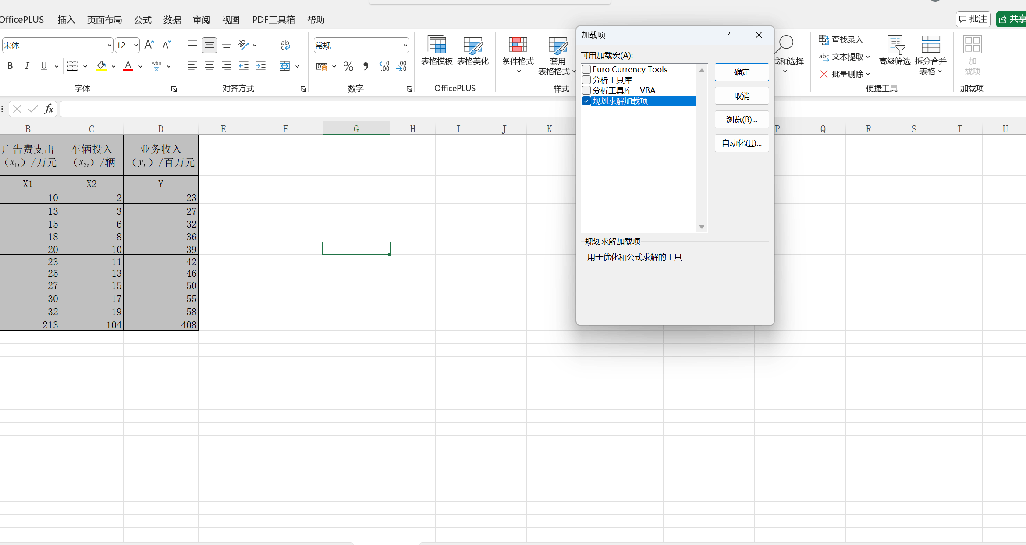Apply italic formatting icon
Viewport: 1026px width, 545px height.
pos(27,66)
